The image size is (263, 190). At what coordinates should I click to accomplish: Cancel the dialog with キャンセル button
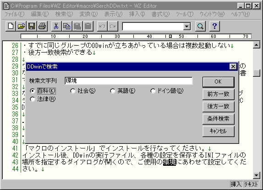pyautogui.click(x=218, y=131)
